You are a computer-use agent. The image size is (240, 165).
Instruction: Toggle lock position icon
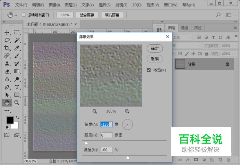tap(193, 54)
